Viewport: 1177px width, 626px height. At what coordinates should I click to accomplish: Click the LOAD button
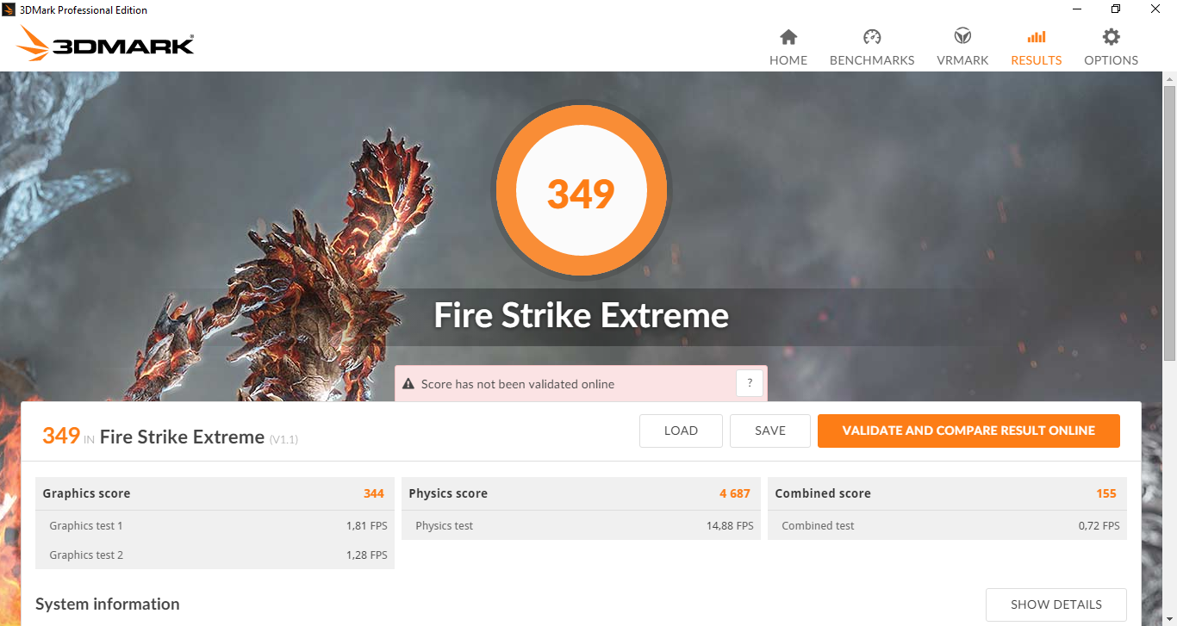tap(681, 431)
